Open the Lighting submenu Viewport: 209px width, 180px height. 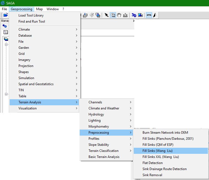tap(107, 120)
